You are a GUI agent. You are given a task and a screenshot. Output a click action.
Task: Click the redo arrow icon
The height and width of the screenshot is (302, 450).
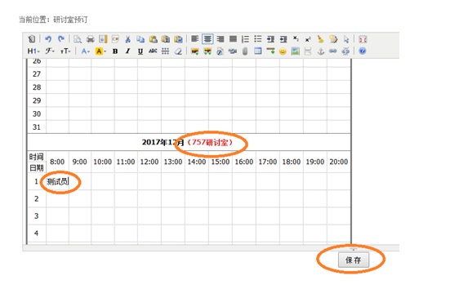[61, 38]
